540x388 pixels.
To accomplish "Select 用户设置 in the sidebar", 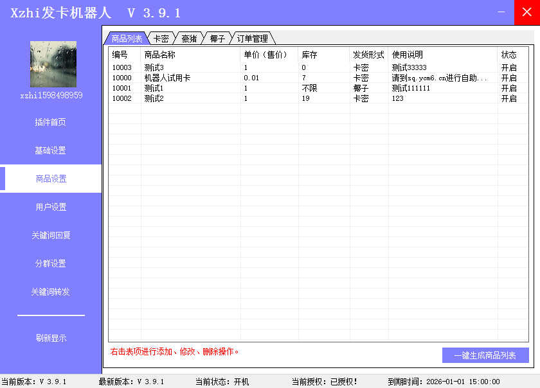I will (51, 207).
